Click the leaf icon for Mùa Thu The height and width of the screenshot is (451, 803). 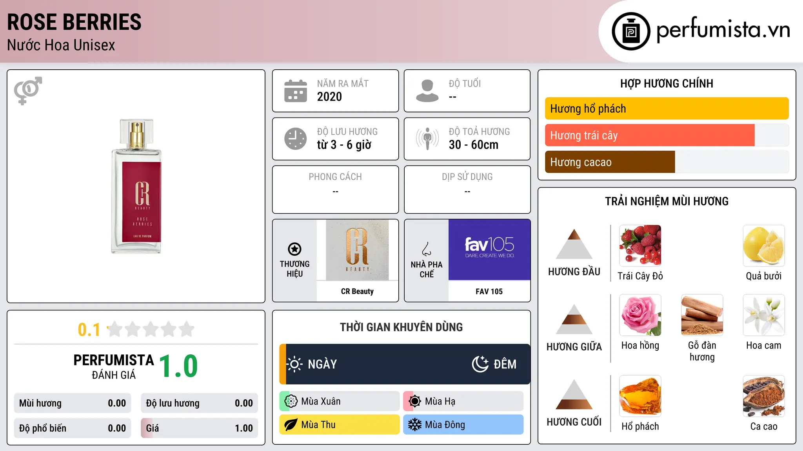click(291, 425)
